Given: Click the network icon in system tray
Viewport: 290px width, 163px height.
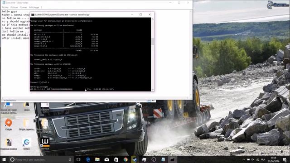Looking at the screenshot, I should (257, 160).
